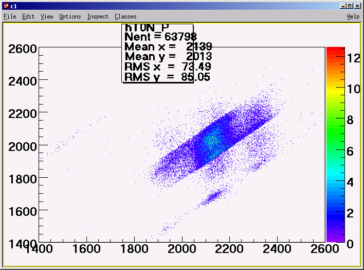Open the Edit menu
This screenshot has height=270, width=364.
[28, 16]
